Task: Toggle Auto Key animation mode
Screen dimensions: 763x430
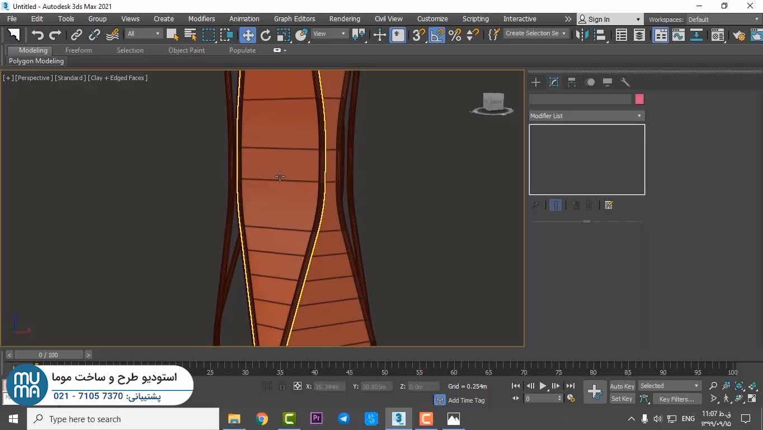Action: (x=621, y=386)
